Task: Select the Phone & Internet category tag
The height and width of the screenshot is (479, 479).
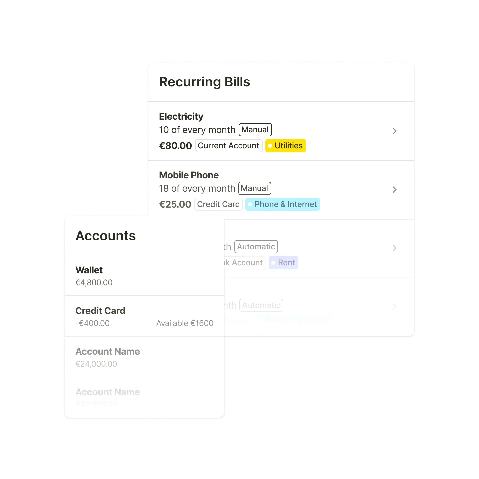Action: [282, 204]
